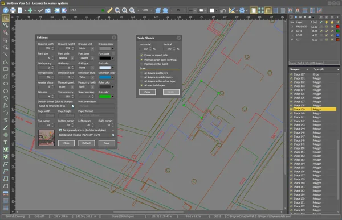Click the Drawing width input field

click(46, 48)
